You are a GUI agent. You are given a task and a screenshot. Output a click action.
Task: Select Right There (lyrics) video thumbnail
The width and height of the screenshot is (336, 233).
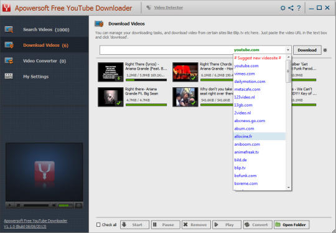pyautogui.click(x=111, y=72)
